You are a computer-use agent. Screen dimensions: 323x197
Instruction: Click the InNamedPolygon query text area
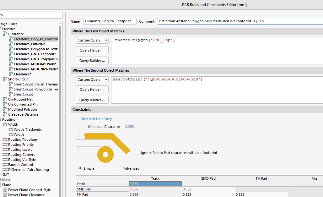tap(217, 51)
